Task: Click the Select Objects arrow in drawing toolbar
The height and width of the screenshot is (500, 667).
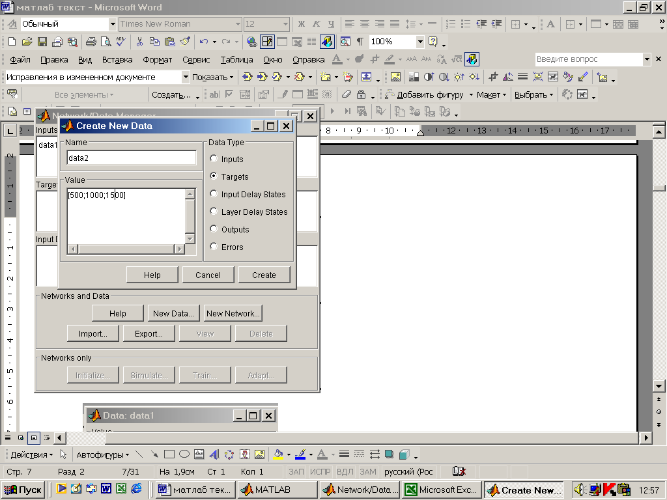Action: [x=63, y=454]
